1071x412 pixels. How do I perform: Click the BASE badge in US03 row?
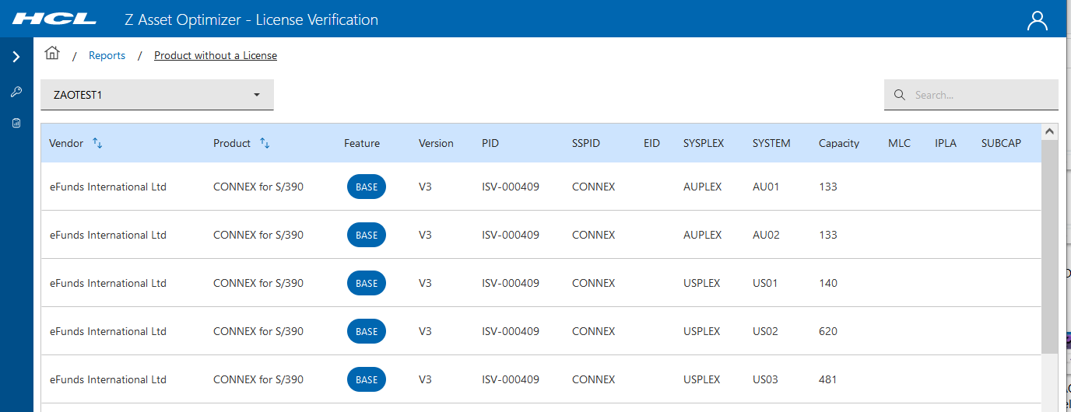pos(367,380)
